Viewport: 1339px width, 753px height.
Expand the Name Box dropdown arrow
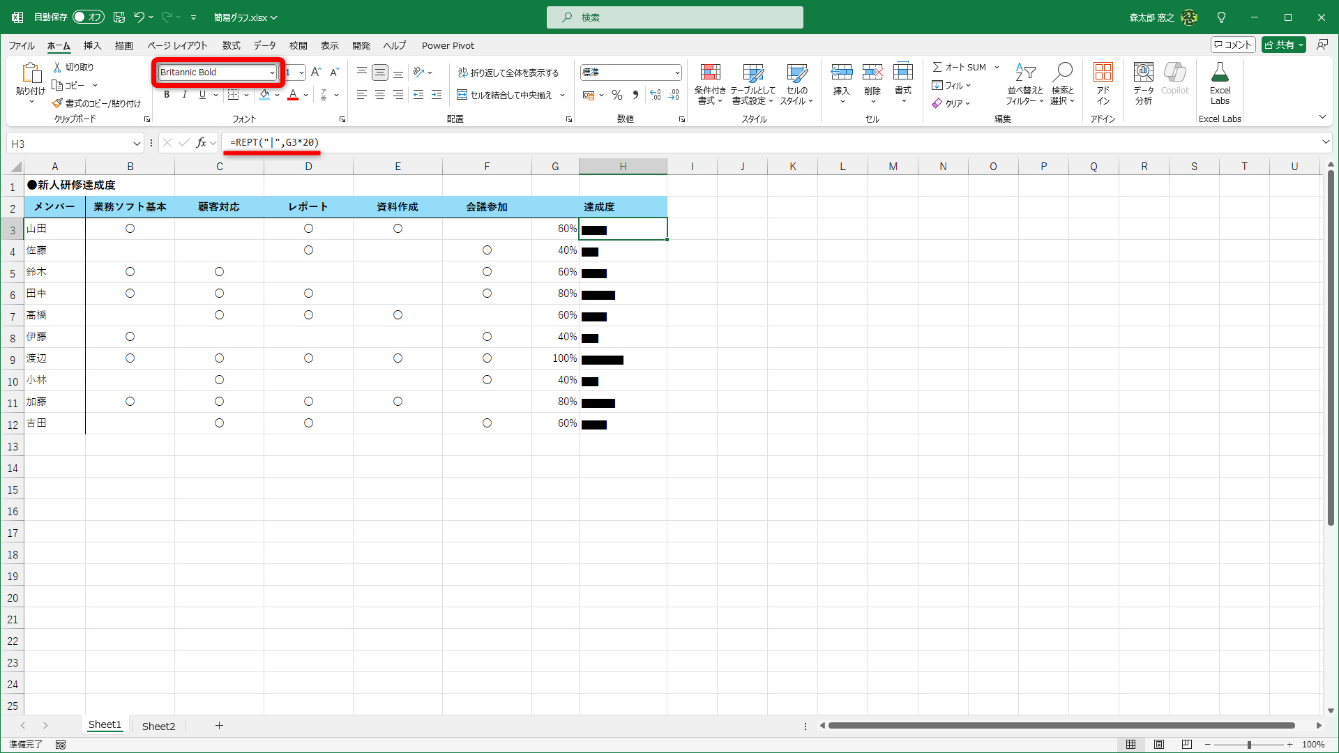tap(137, 144)
